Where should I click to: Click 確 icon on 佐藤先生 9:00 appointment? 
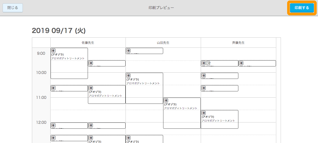pos(53,51)
